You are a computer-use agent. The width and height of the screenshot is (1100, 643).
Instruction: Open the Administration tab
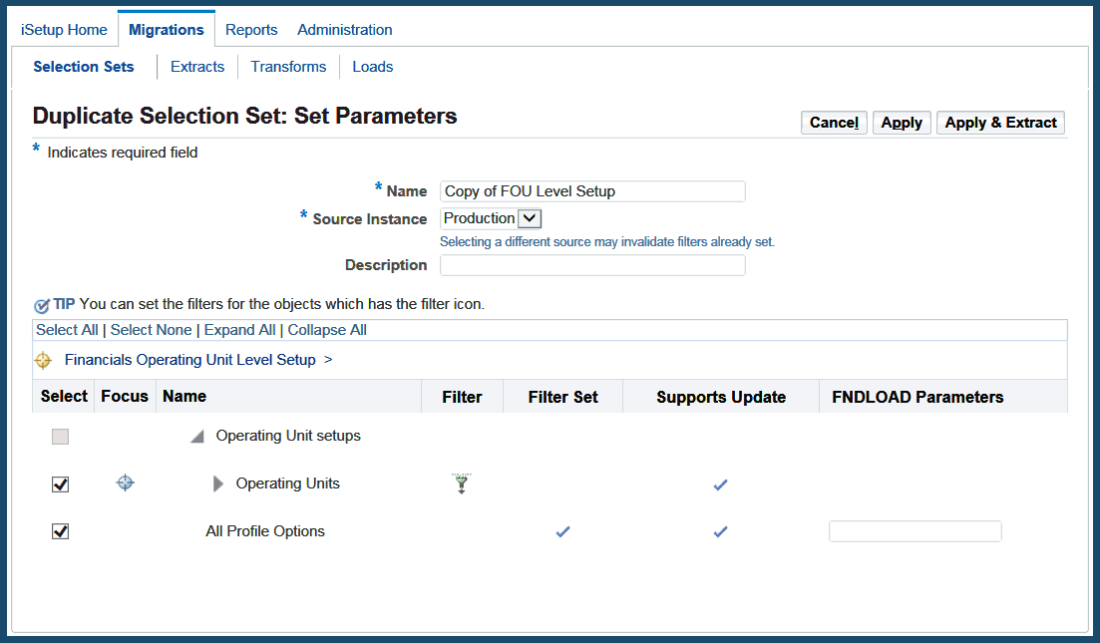[x=345, y=30]
